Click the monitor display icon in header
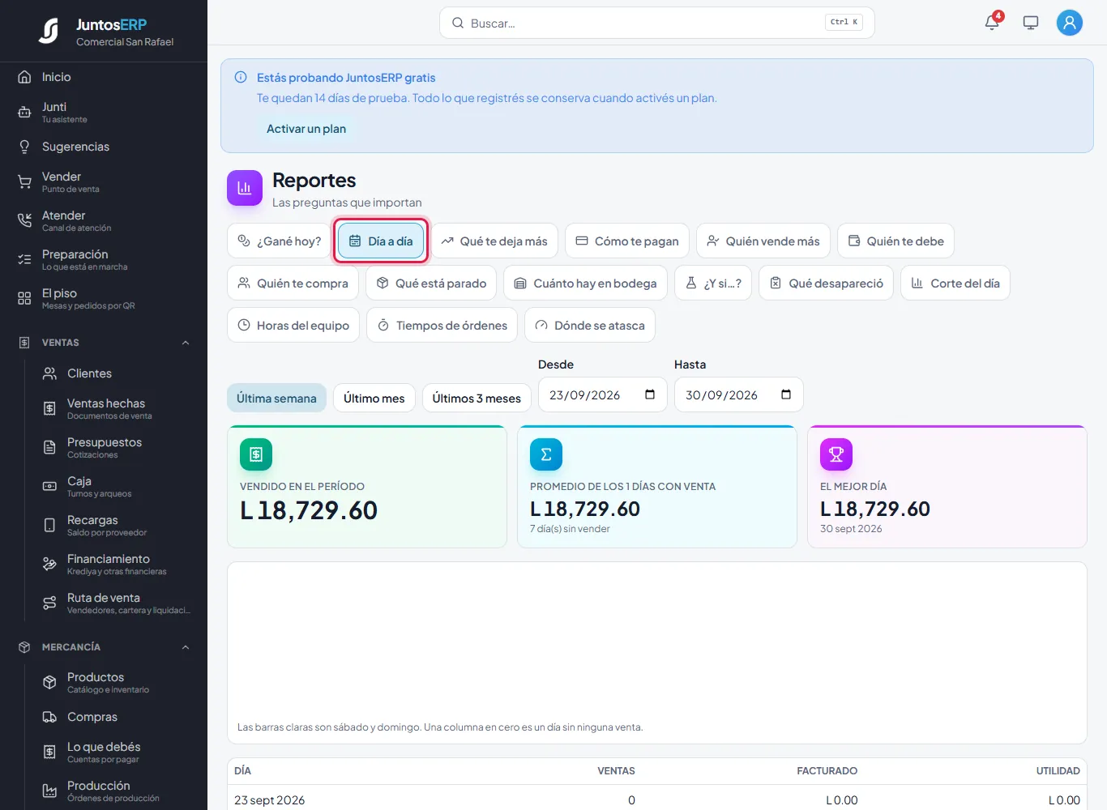The height and width of the screenshot is (810, 1107). pyautogui.click(x=1031, y=23)
